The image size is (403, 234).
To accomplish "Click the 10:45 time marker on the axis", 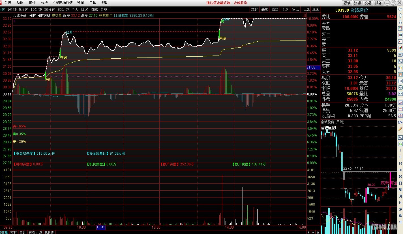I will tap(101, 227).
